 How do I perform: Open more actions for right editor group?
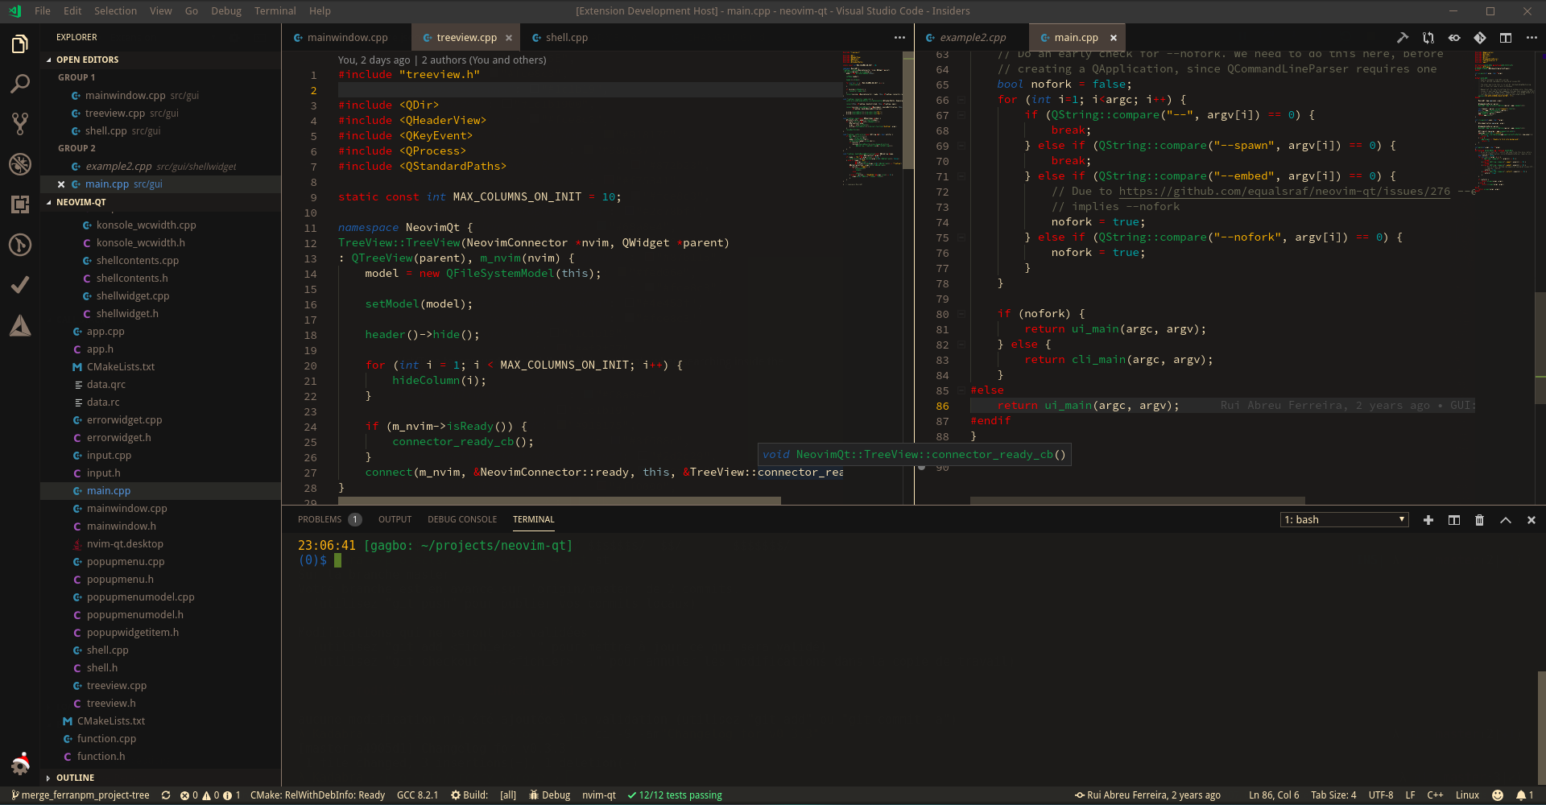point(1532,38)
